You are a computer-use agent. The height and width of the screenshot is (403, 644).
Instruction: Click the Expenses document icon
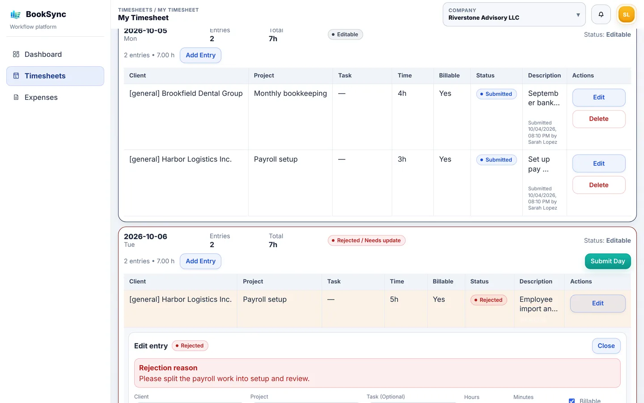point(16,97)
